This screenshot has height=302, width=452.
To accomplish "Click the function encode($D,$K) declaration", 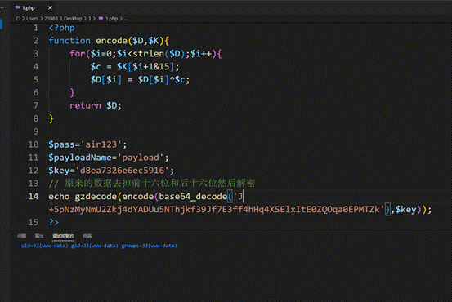I will coord(109,41).
